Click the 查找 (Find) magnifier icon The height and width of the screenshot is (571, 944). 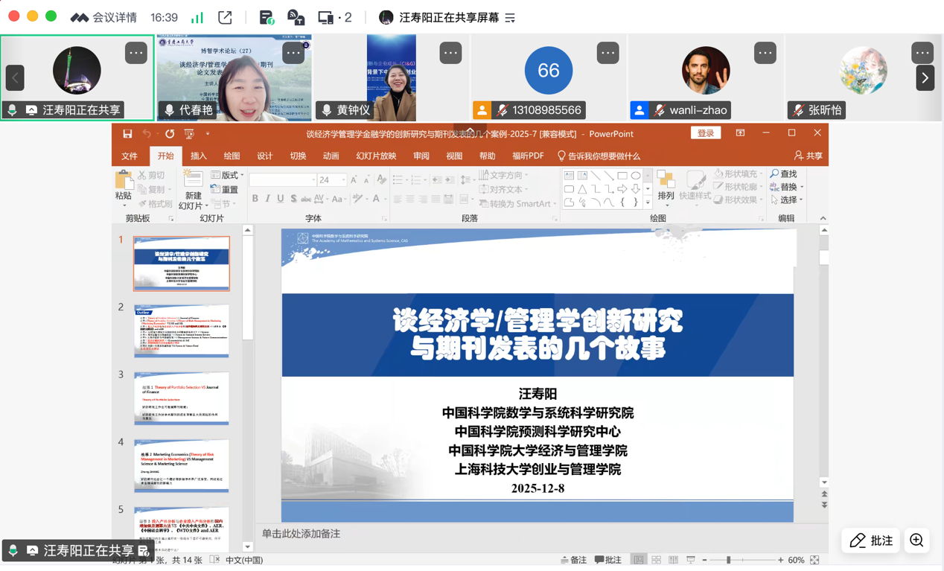pyautogui.click(x=774, y=174)
